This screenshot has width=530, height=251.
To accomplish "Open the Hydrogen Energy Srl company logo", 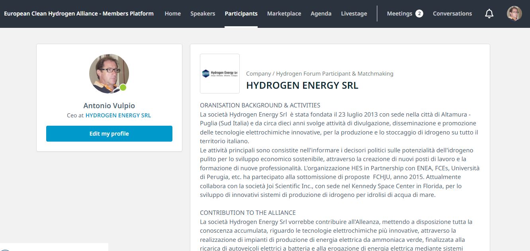I will (x=220, y=74).
